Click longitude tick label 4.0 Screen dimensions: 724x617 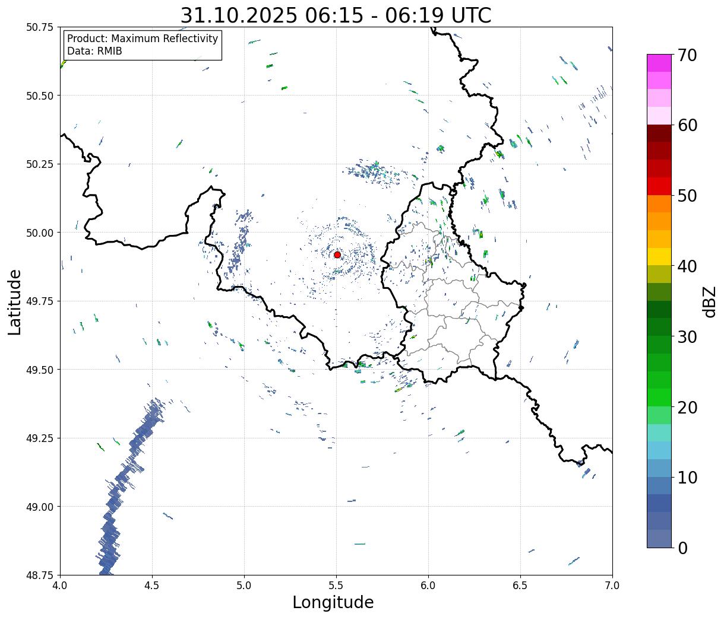(60, 586)
